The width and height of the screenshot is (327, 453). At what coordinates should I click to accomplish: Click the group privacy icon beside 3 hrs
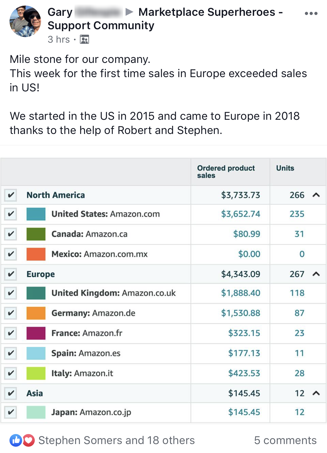tap(84, 39)
